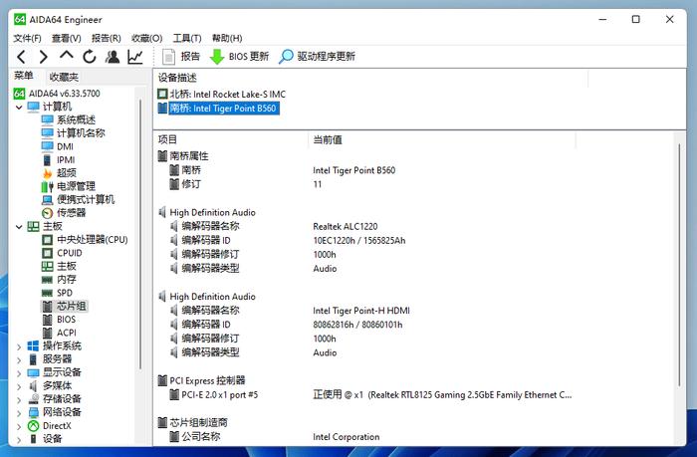Collapse the 计算机 tree node

tap(19, 108)
